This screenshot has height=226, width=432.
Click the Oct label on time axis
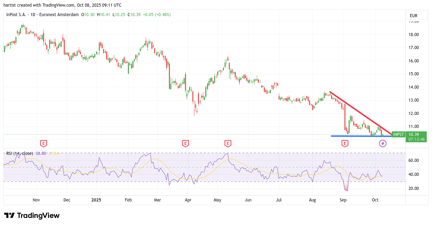(375, 200)
